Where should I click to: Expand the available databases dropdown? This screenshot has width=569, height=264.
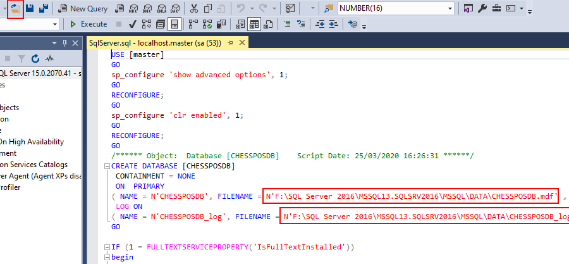coord(55,24)
